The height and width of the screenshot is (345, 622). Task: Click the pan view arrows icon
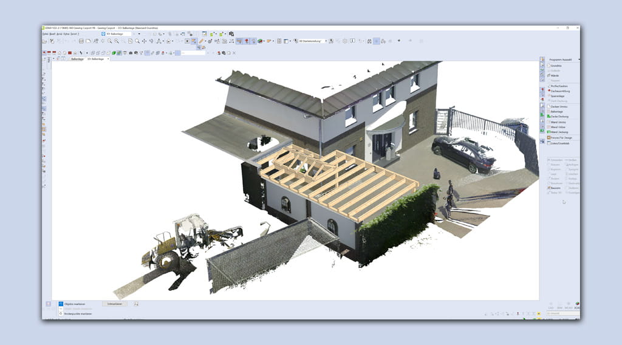(144, 41)
